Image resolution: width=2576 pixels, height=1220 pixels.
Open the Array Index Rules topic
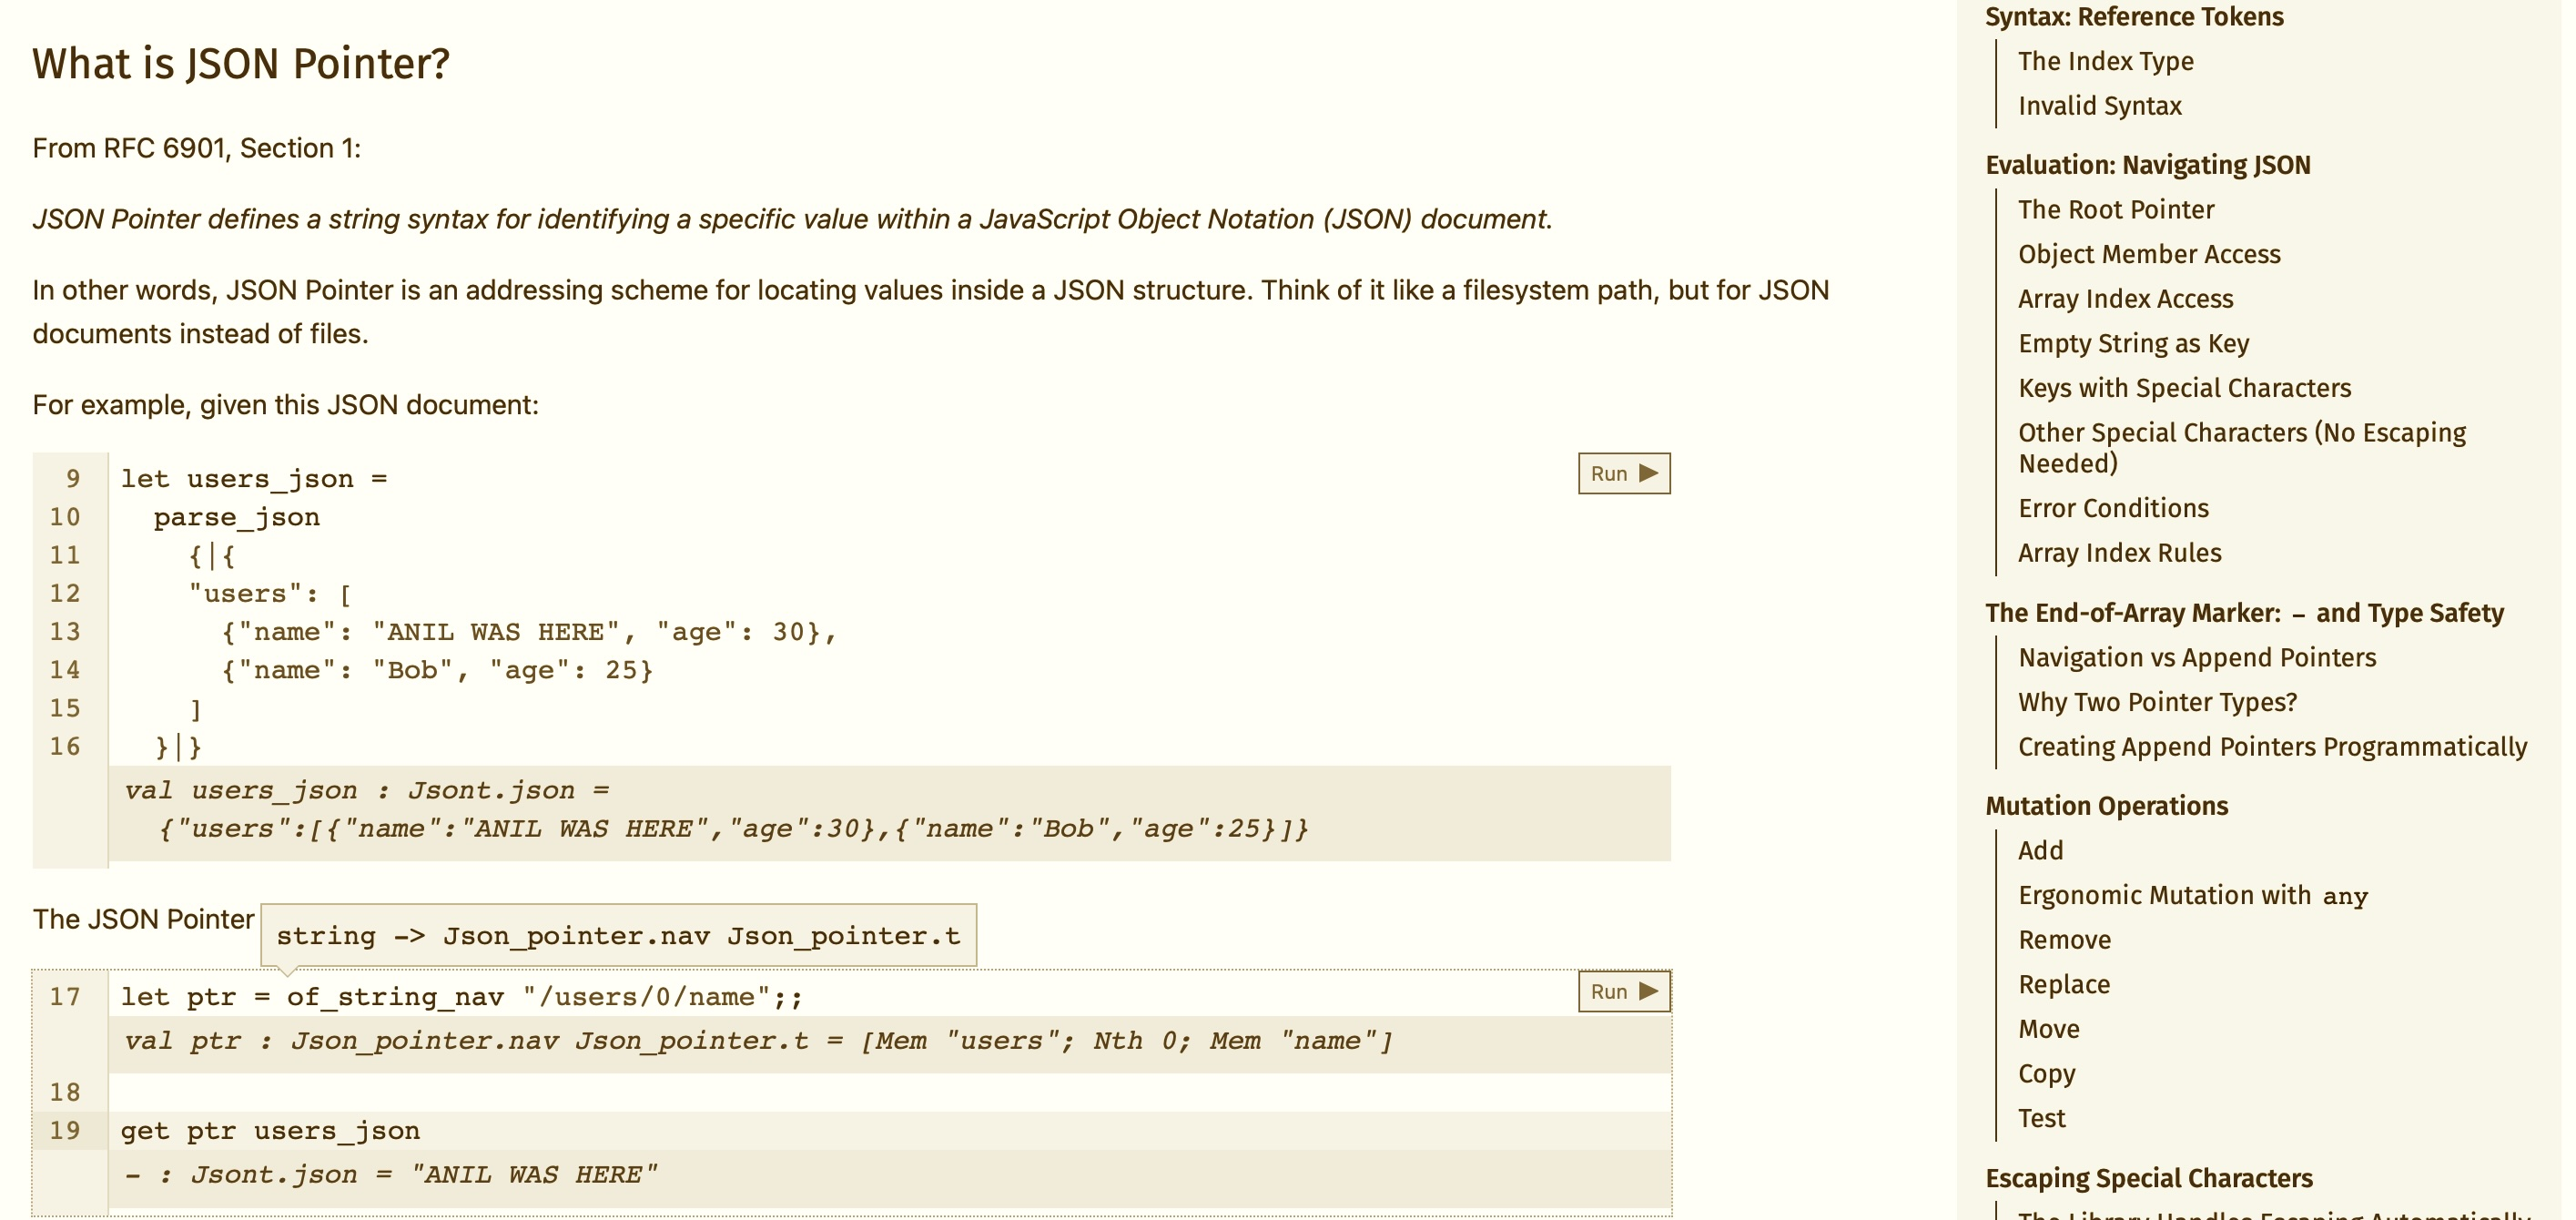(2119, 552)
